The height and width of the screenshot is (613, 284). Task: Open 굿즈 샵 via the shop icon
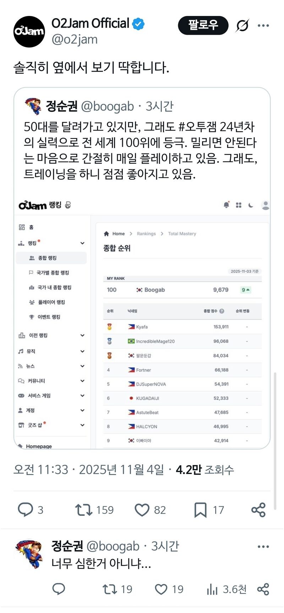pyautogui.click(x=21, y=425)
